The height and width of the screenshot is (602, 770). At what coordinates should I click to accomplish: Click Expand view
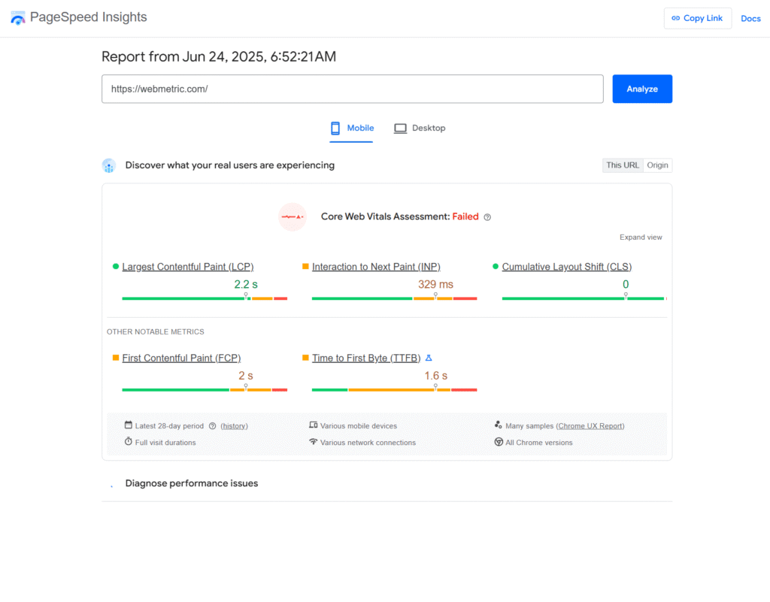point(641,237)
